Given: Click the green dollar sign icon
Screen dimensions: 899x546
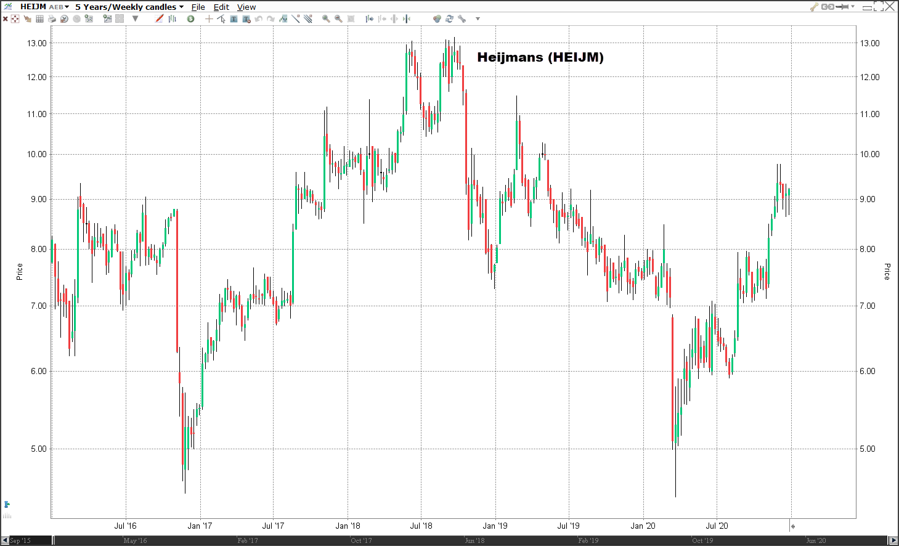Looking at the screenshot, I should pos(191,19).
